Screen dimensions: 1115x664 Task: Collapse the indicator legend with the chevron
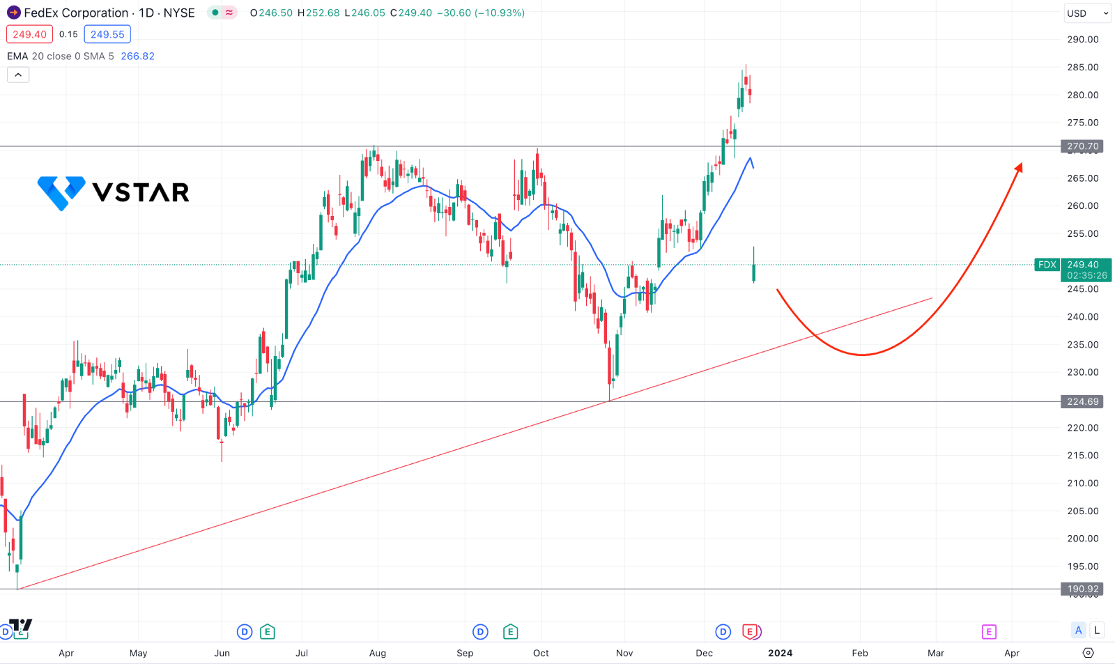(x=18, y=75)
